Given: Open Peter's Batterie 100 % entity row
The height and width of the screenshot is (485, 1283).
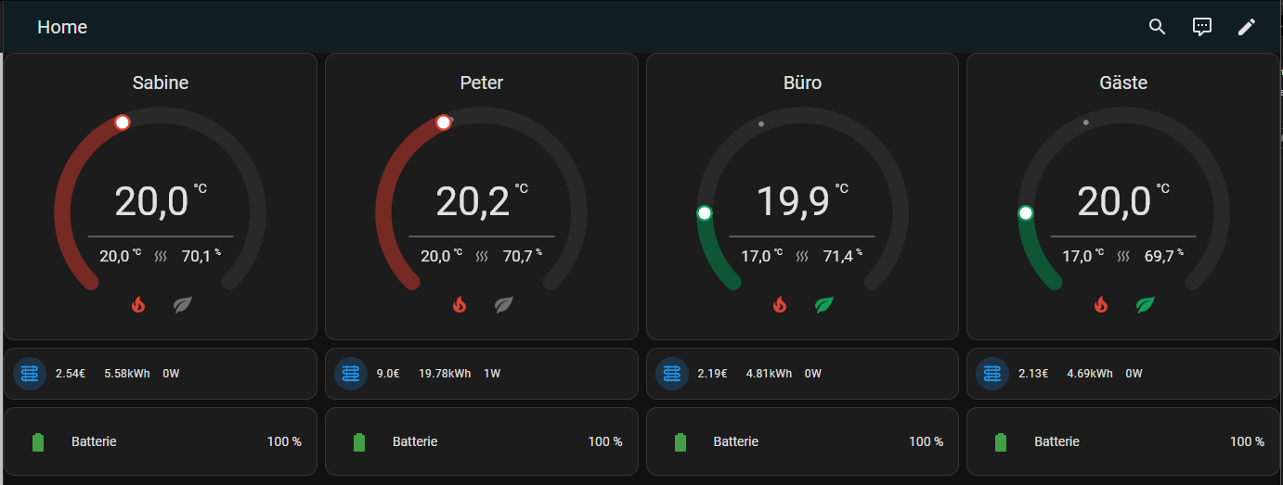Looking at the screenshot, I should click(x=481, y=442).
